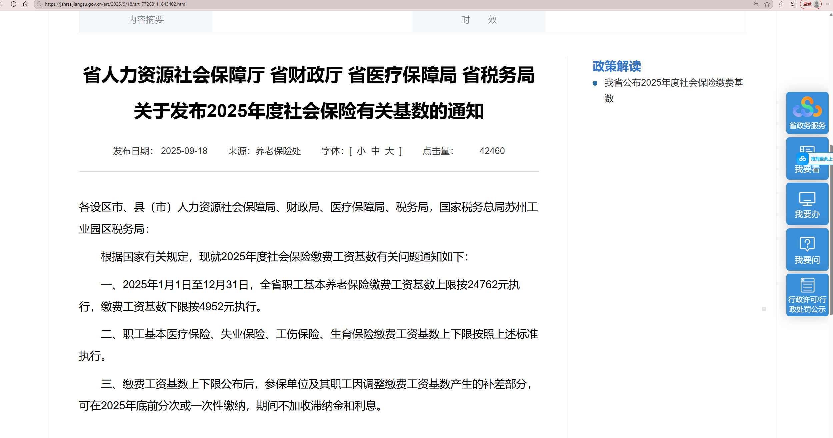Set font size to 大
This screenshot has height=438, width=833.
pos(389,151)
